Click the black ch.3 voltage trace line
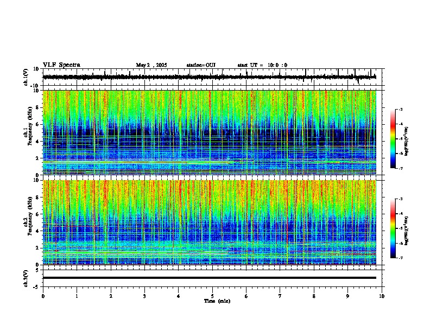The height and width of the screenshot is (332, 430). click(210, 278)
